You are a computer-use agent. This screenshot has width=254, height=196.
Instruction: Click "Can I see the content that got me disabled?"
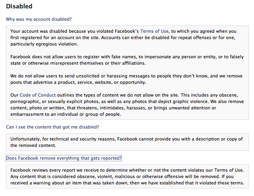52,127
